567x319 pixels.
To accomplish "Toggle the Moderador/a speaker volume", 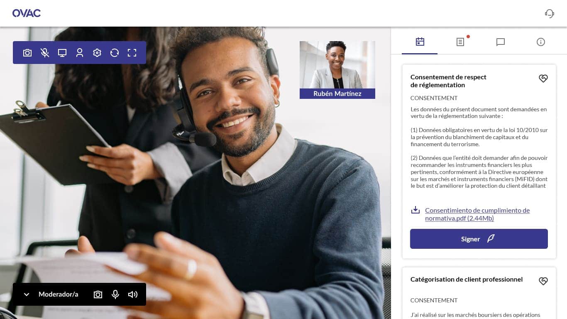I will (x=133, y=294).
